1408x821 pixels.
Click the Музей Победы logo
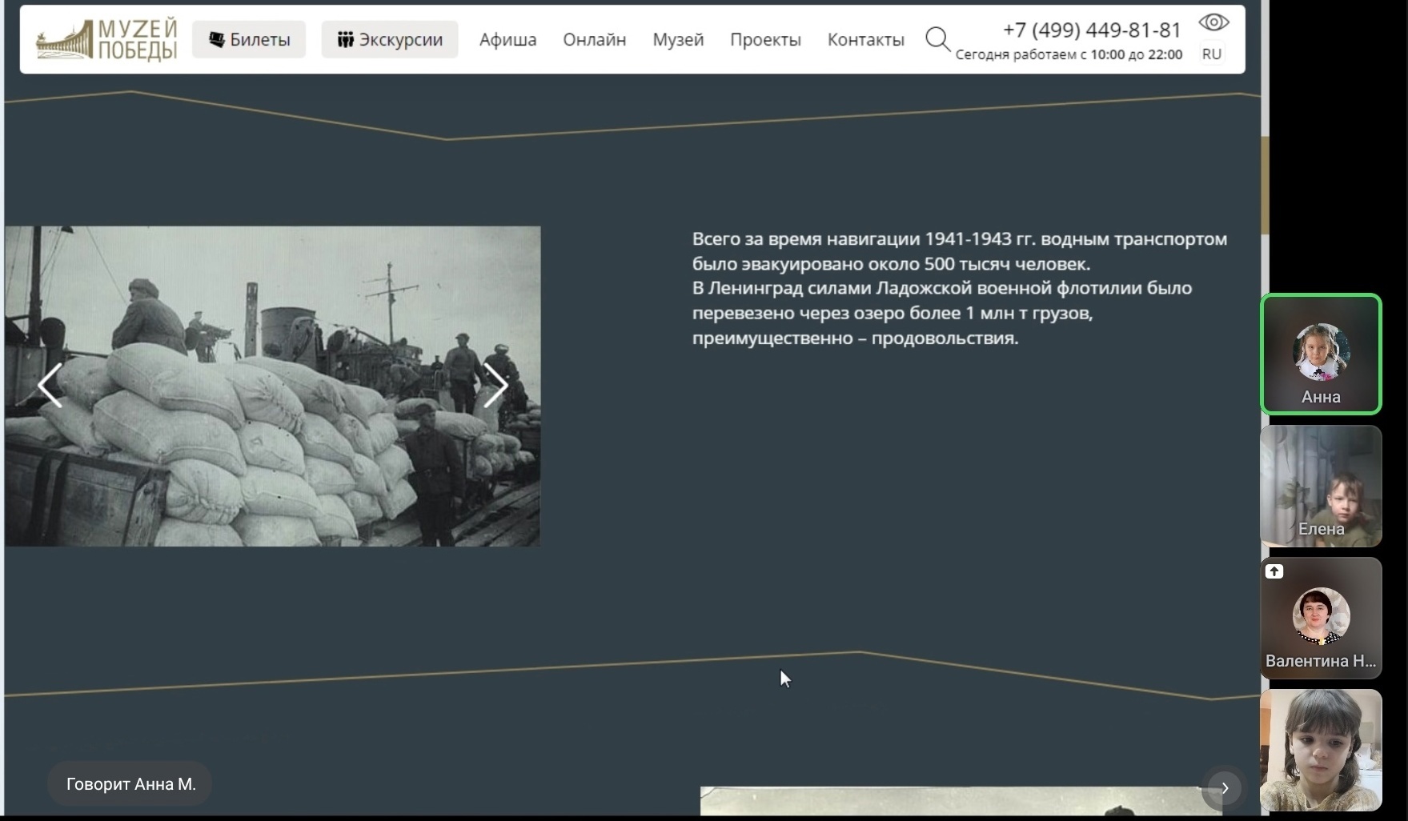(106, 40)
